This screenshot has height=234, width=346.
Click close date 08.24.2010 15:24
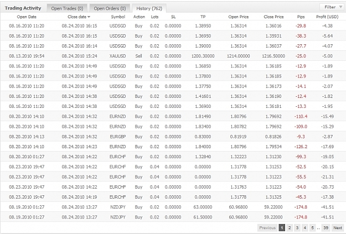(79, 56)
